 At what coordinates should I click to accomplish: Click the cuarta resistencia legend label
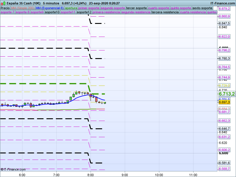click(x=193, y=12)
